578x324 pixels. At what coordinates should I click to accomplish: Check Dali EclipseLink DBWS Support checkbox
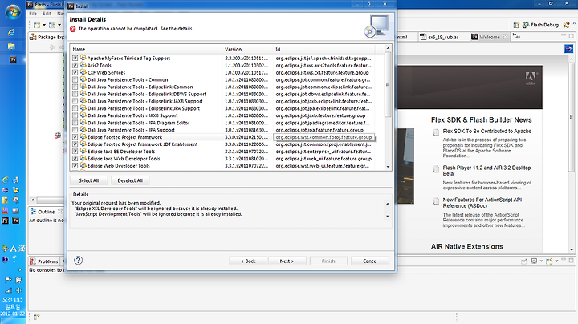click(75, 94)
